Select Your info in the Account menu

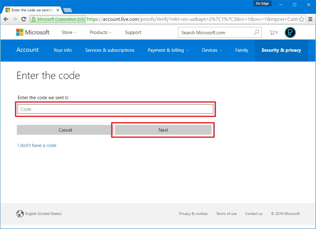coord(62,50)
